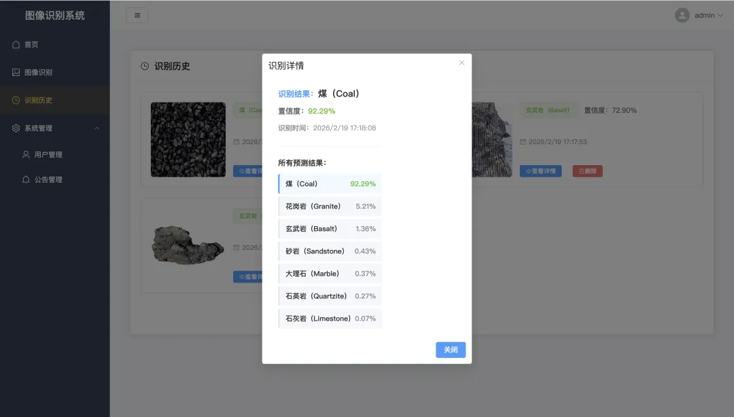Click the admin avatar icon
The height and width of the screenshot is (417, 734).
point(682,16)
